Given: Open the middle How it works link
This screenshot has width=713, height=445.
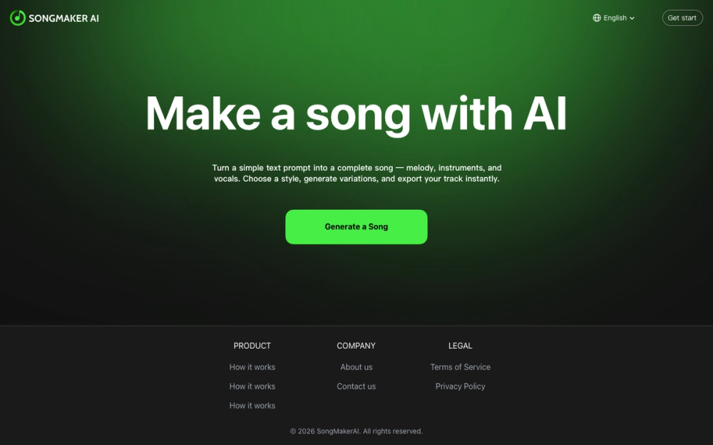Looking at the screenshot, I should coord(252,387).
